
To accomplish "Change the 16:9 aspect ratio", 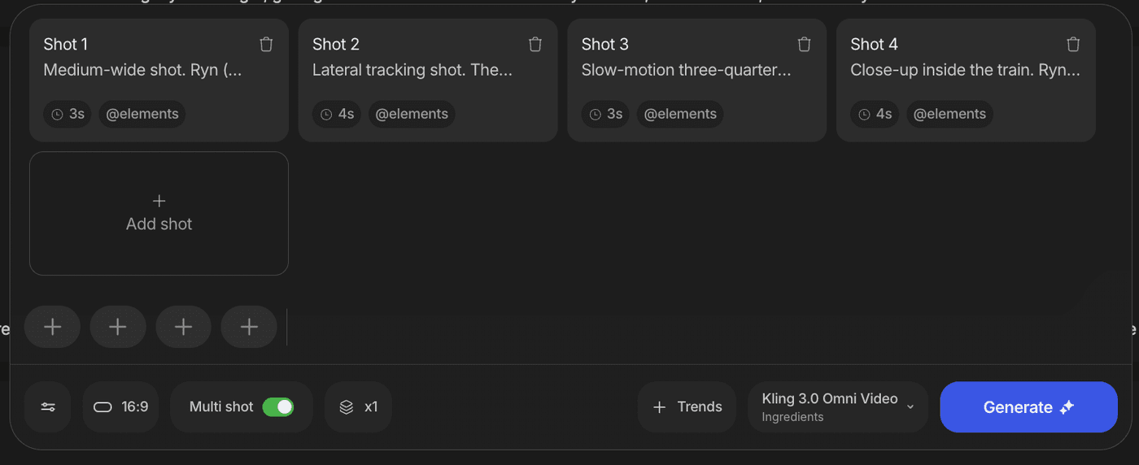I will [120, 407].
